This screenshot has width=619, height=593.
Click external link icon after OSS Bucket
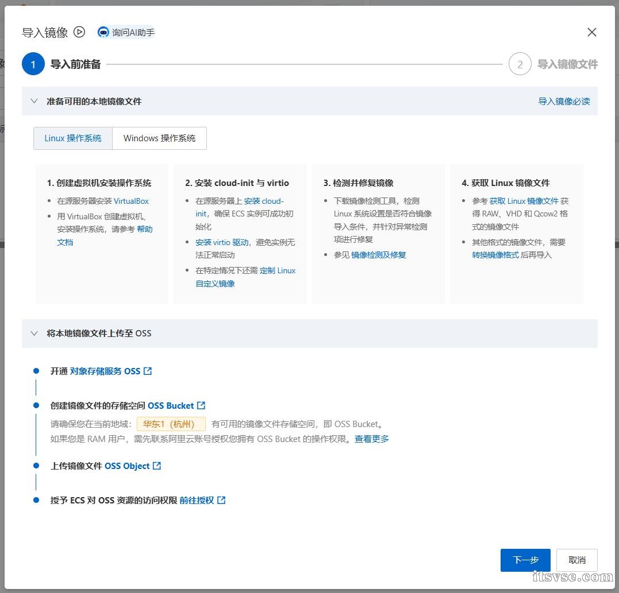coord(201,405)
